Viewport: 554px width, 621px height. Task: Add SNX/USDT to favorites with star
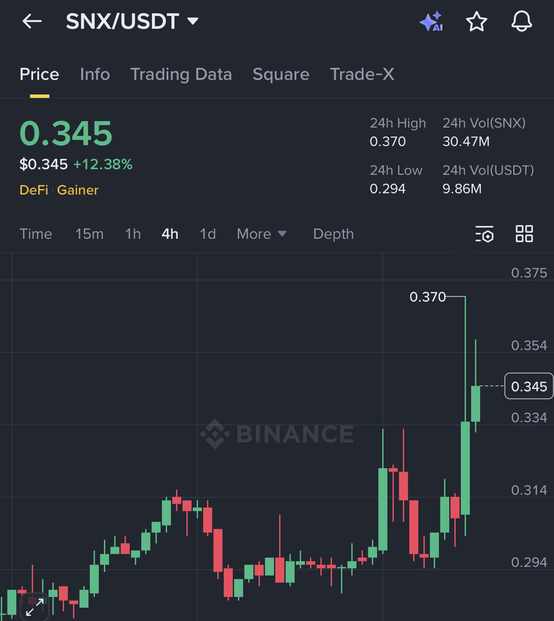coord(476,21)
